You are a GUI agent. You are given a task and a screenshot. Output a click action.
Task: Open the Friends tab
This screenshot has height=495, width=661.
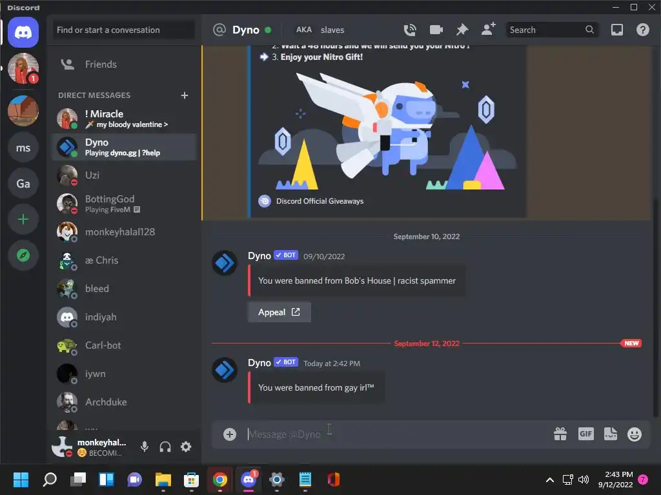point(125,64)
